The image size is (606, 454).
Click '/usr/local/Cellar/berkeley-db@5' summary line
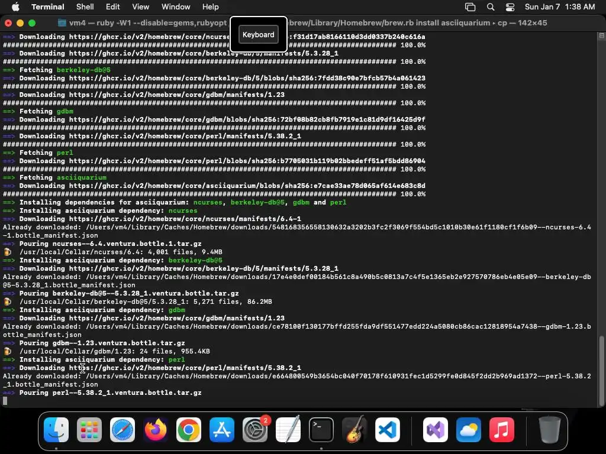pyautogui.click(x=146, y=301)
